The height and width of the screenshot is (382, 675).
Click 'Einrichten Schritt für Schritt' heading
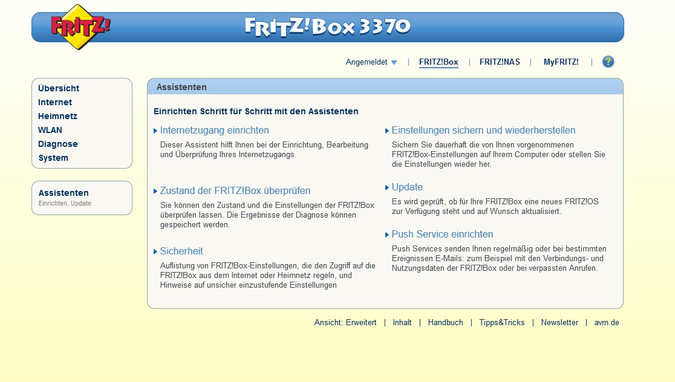[x=256, y=111]
